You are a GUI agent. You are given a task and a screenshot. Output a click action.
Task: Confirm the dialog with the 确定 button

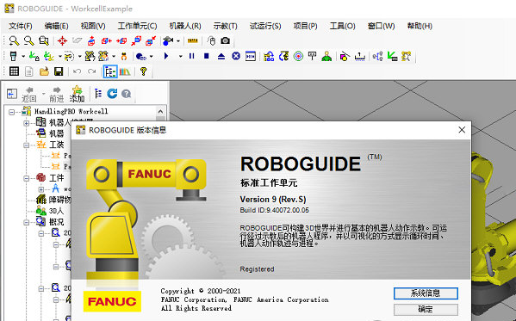tap(426, 309)
